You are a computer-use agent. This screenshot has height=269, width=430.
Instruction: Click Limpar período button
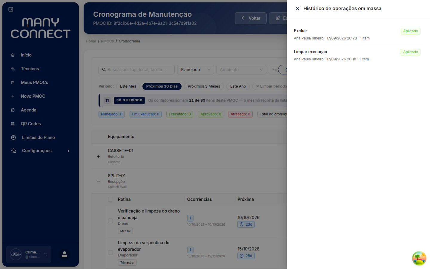(270, 86)
